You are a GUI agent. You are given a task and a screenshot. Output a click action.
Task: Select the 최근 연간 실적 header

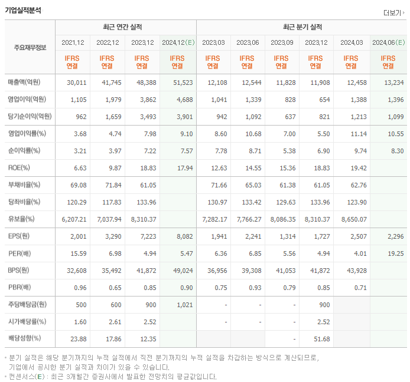[x=122, y=27]
